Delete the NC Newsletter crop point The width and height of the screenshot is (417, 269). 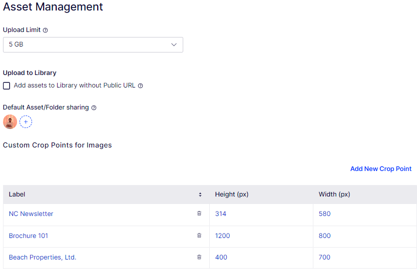[x=199, y=213]
